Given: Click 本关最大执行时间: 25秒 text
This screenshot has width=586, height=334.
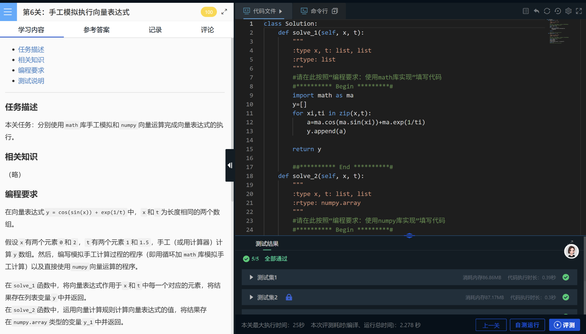Looking at the screenshot, I should [x=273, y=325].
